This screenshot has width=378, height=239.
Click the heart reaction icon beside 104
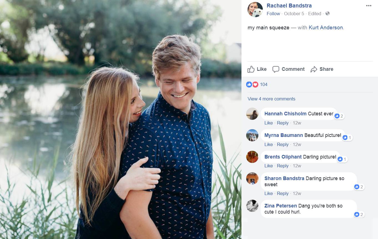click(x=255, y=84)
